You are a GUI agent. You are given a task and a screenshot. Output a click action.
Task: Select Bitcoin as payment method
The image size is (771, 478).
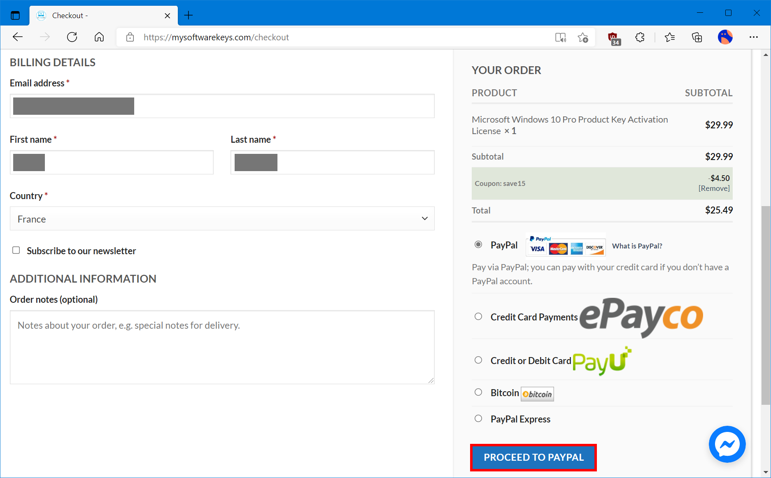[478, 392]
